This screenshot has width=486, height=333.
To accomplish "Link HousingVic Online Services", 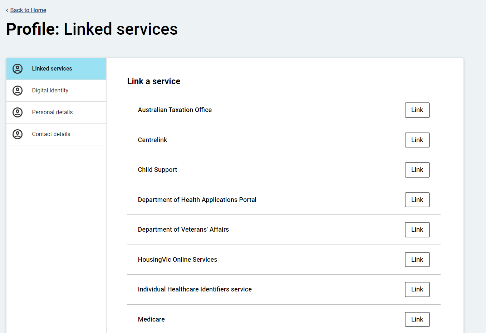I will pos(417,260).
